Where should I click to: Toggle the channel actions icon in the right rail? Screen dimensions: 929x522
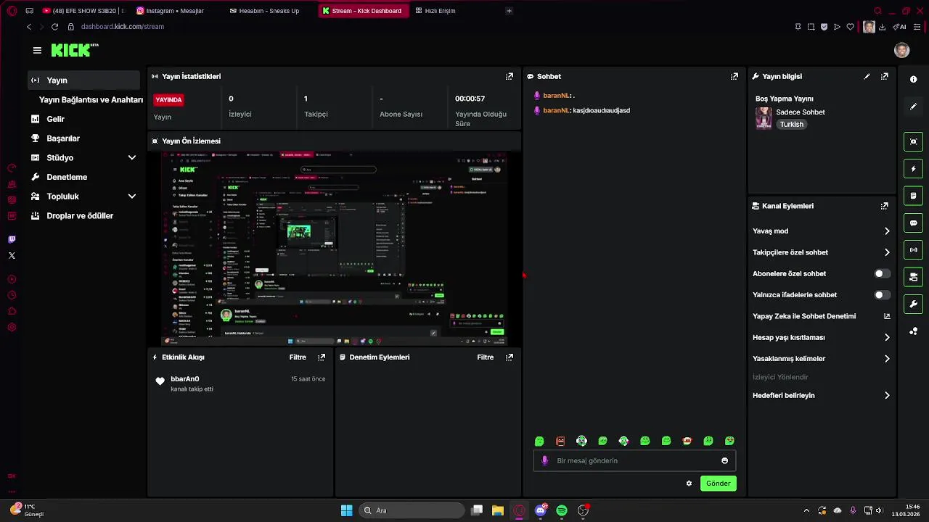click(x=914, y=277)
